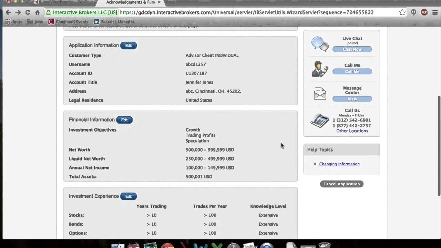The image size is (441, 248).
Task: Click the Bonds row label
Action: coord(76,224)
